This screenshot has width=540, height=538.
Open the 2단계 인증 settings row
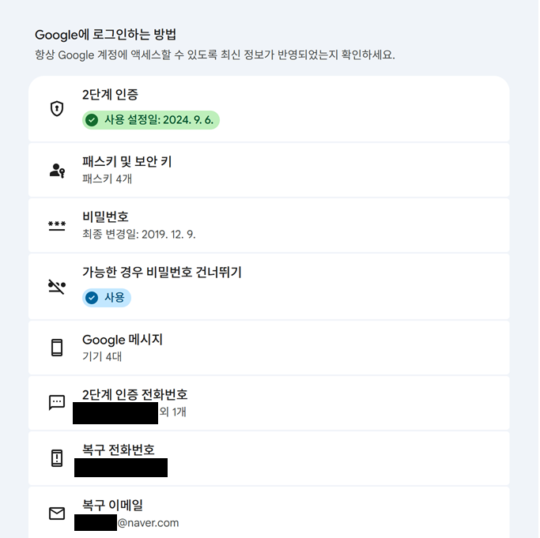pos(269,109)
